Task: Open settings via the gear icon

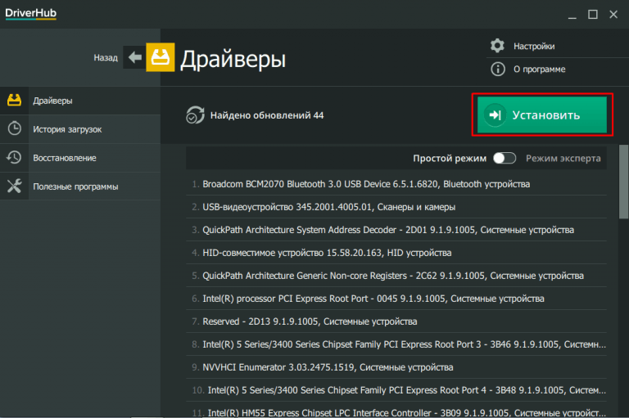Action: tap(497, 46)
